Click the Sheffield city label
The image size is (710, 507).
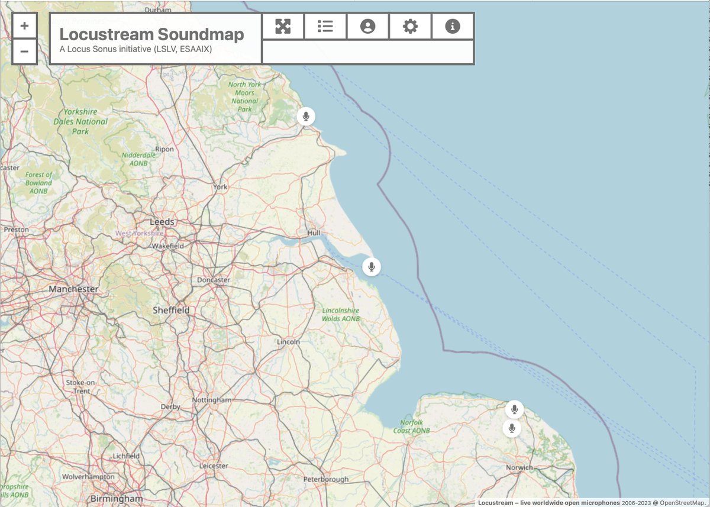coord(172,310)
